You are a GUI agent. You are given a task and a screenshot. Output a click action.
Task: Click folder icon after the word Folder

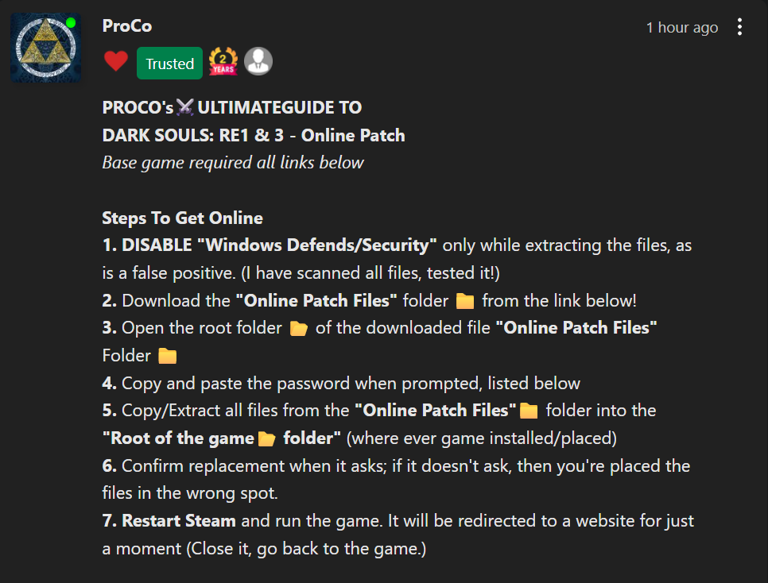click(x=167, y=356)
